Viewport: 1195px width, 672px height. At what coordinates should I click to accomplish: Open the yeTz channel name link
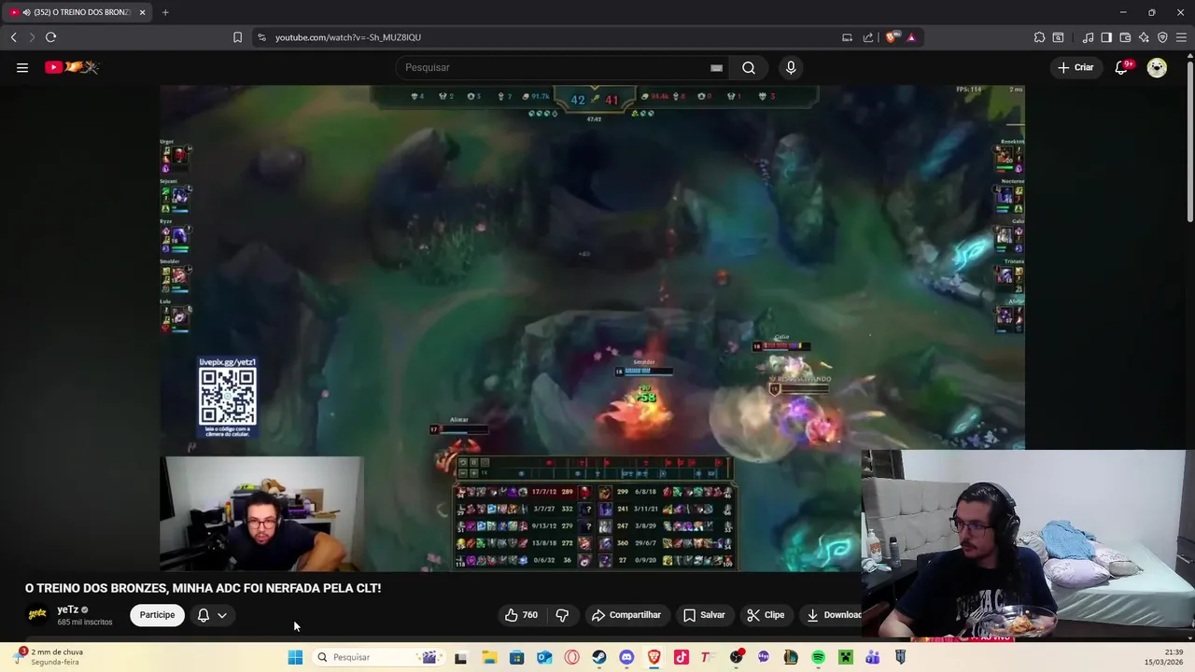tap(67, 609)
